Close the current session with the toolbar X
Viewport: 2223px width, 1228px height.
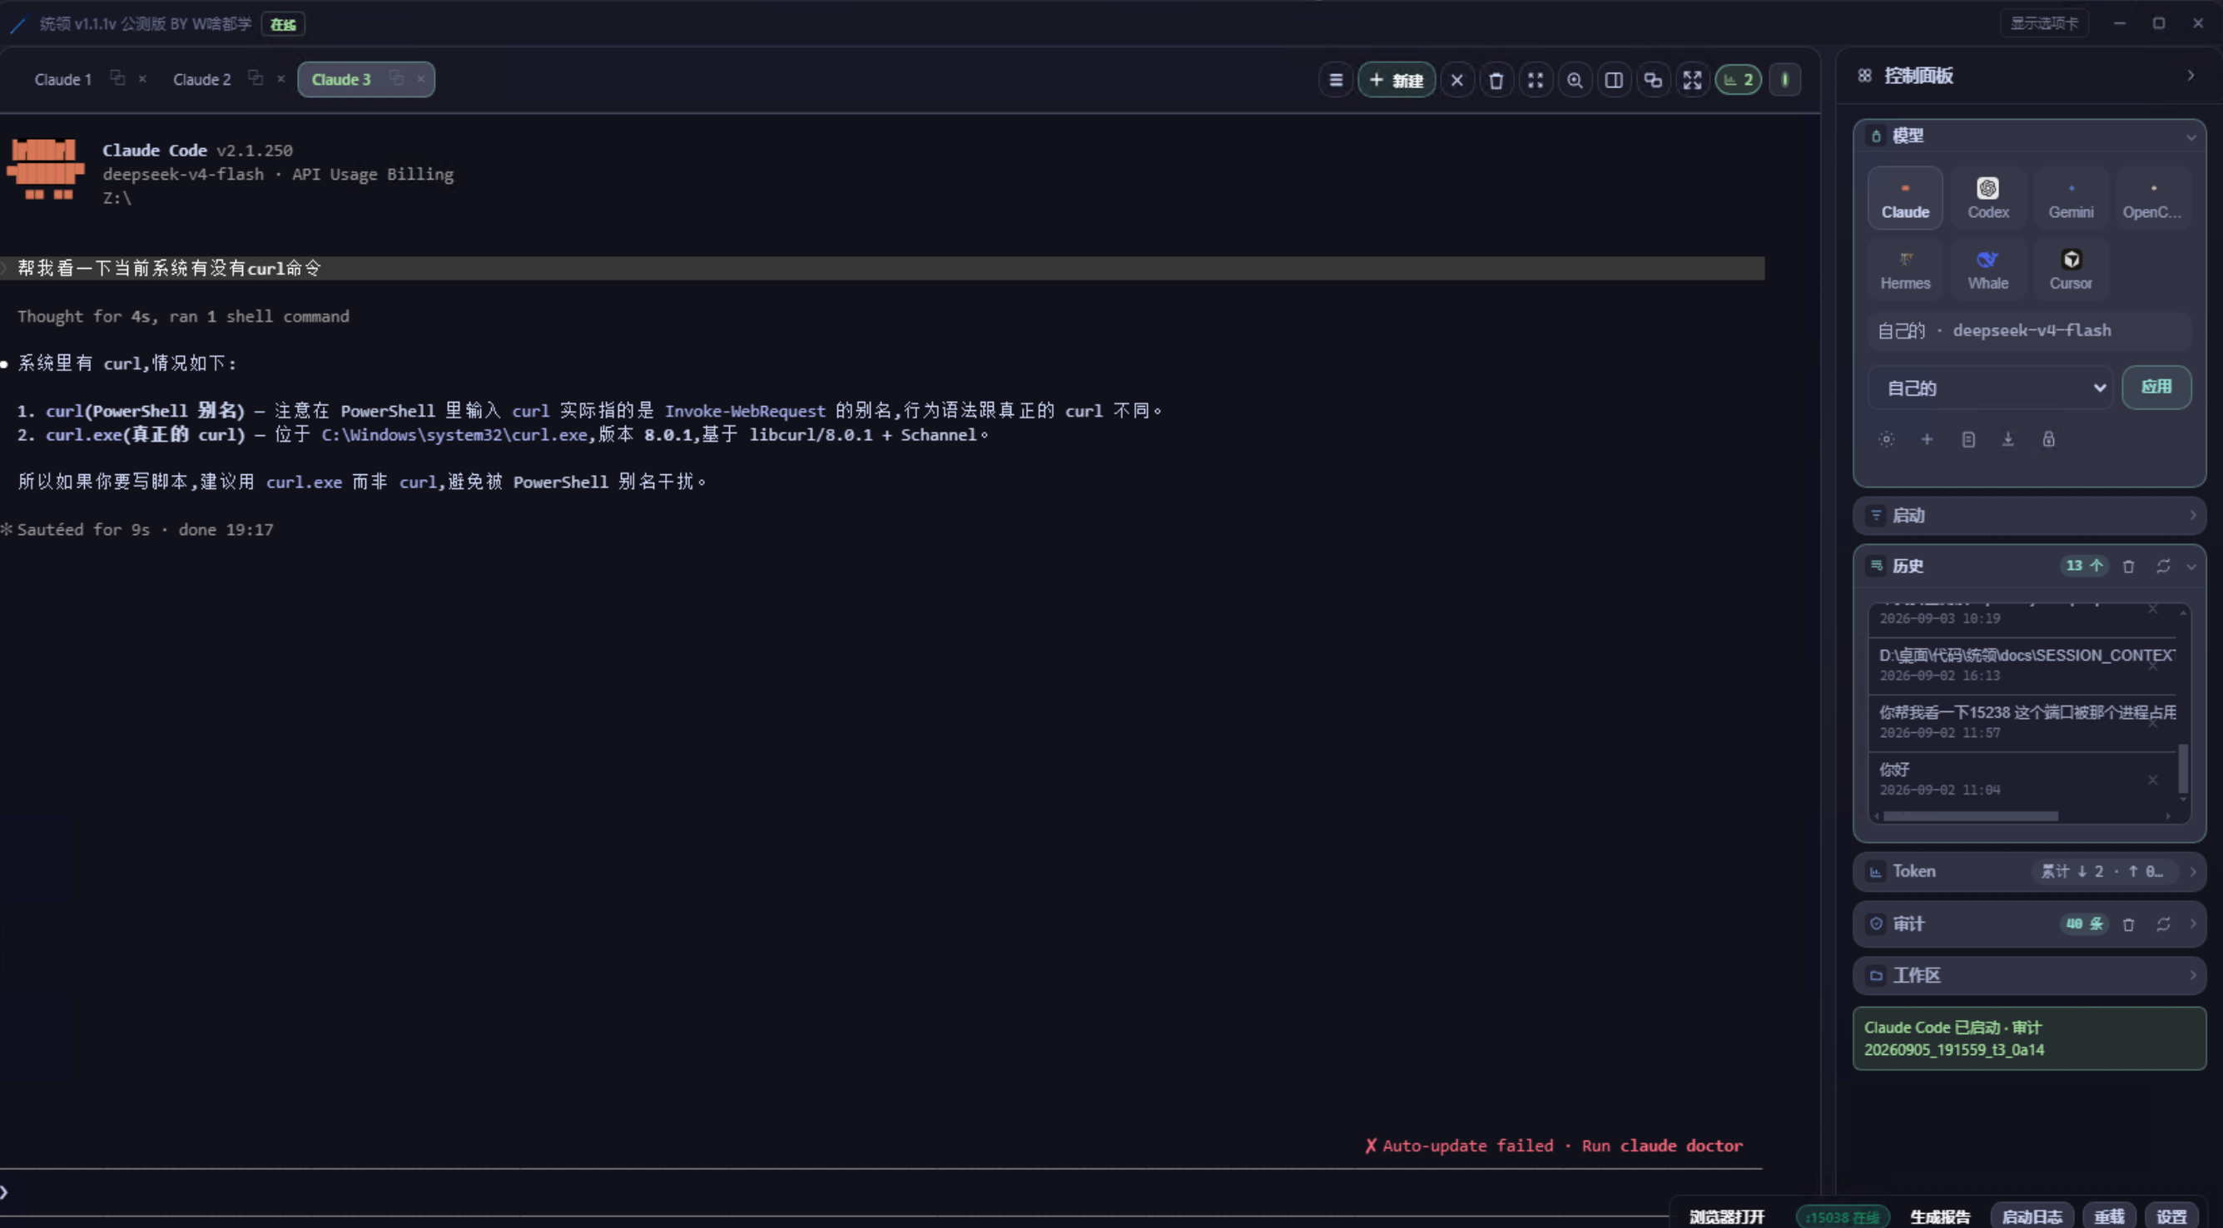[x=1456, y=79]
